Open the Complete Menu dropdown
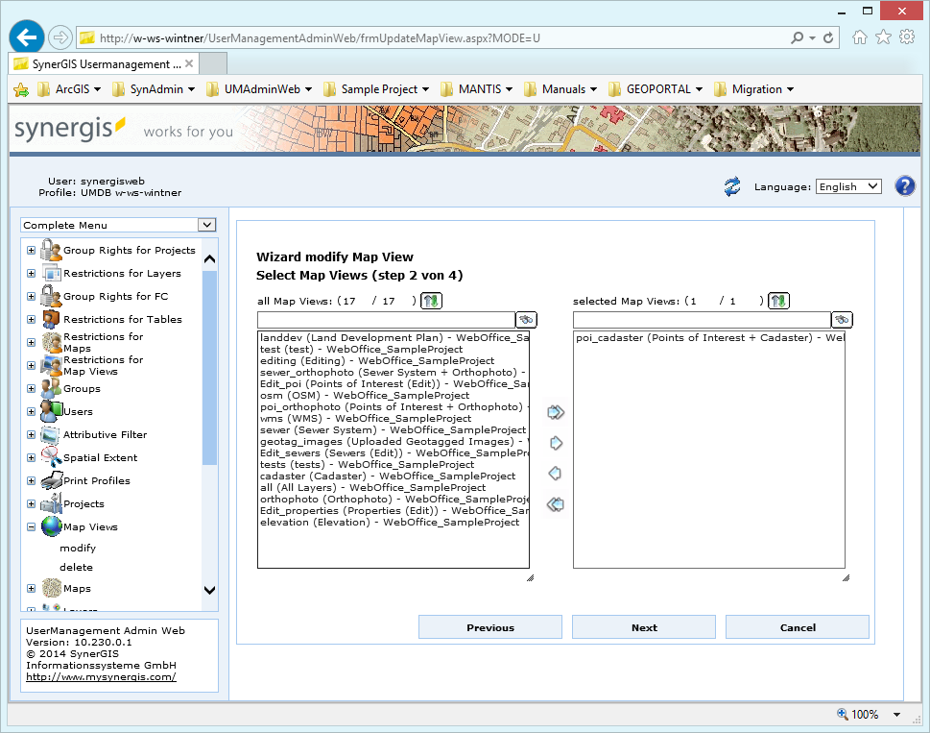 [118, 225]
